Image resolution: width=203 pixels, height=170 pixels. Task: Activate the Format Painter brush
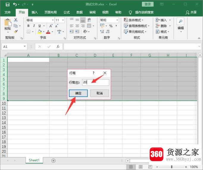[x=16, y=32]
